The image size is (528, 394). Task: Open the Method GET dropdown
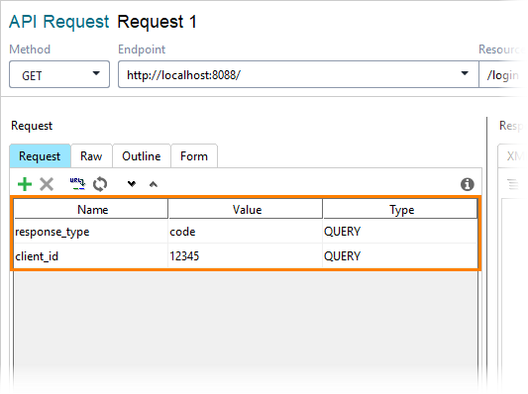pos(59,74)
